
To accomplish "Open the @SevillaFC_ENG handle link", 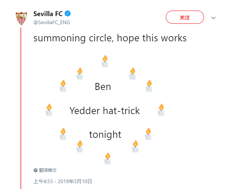I will (x=51, y=22).
